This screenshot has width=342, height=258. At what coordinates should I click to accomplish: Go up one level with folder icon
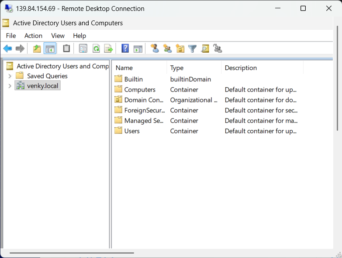click(37, 48)
